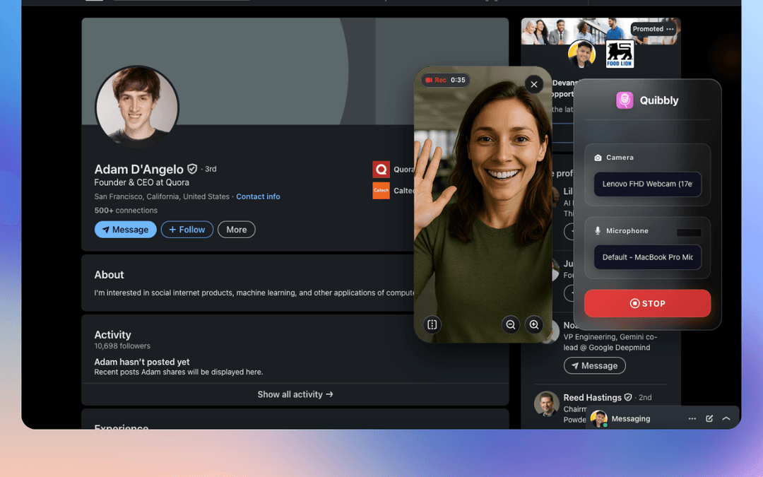This screenshot has width=763, height=477.
Task: Click Reed Hastings' profile picture
Action: coord(546,404)
